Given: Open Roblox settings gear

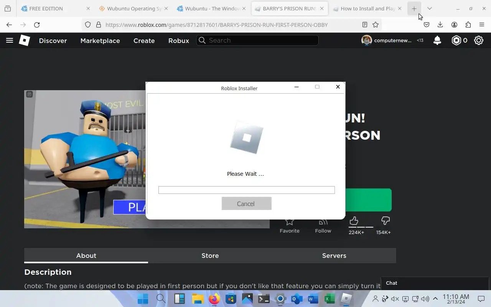Looking at the screenshot, I should click(478, 40).
